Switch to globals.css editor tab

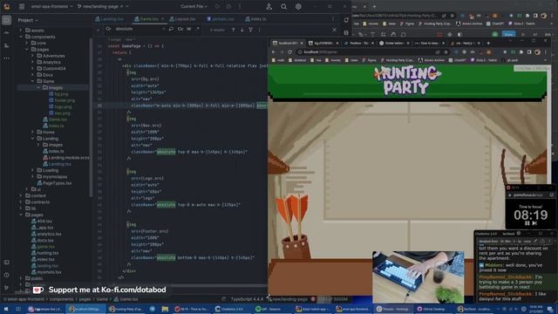coord(221,19)
